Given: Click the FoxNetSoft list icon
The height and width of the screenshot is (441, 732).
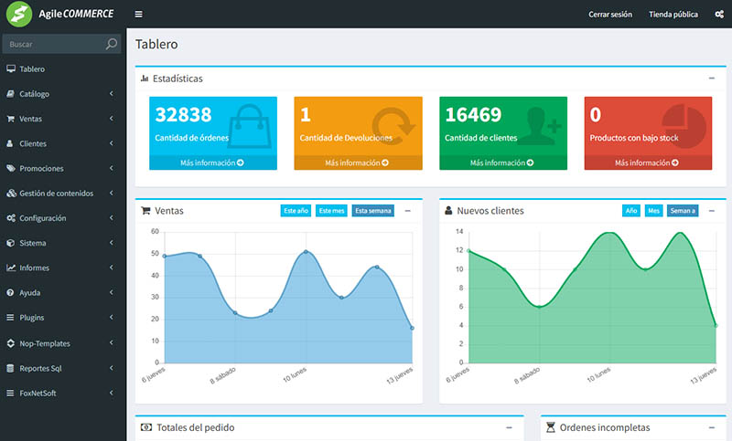Looking at the screenshot, I should click(10, 393).
